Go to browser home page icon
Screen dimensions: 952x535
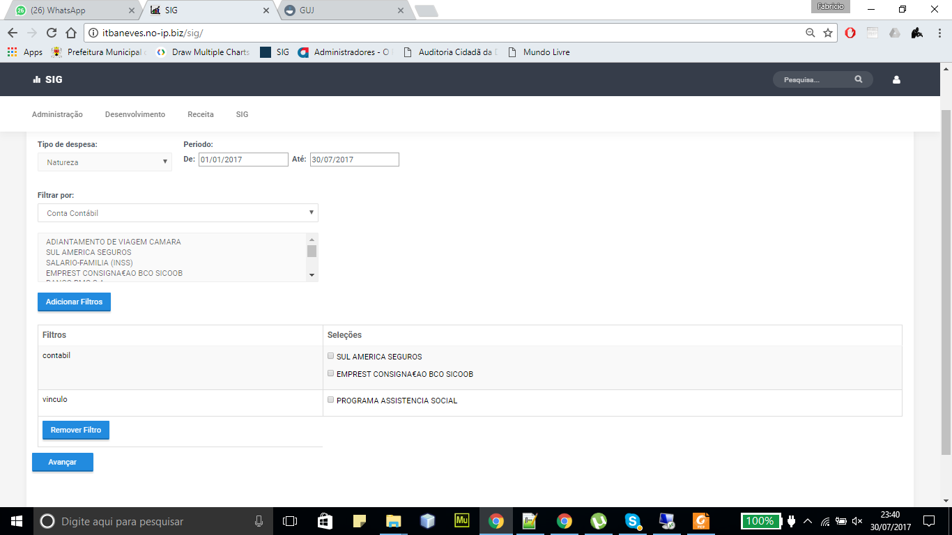pos(70,33)
